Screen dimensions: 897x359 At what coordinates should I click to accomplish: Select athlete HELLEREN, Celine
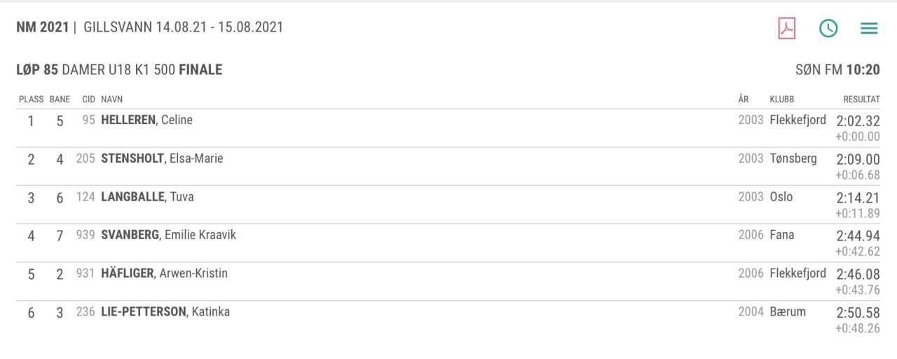[x=146, y=120]
